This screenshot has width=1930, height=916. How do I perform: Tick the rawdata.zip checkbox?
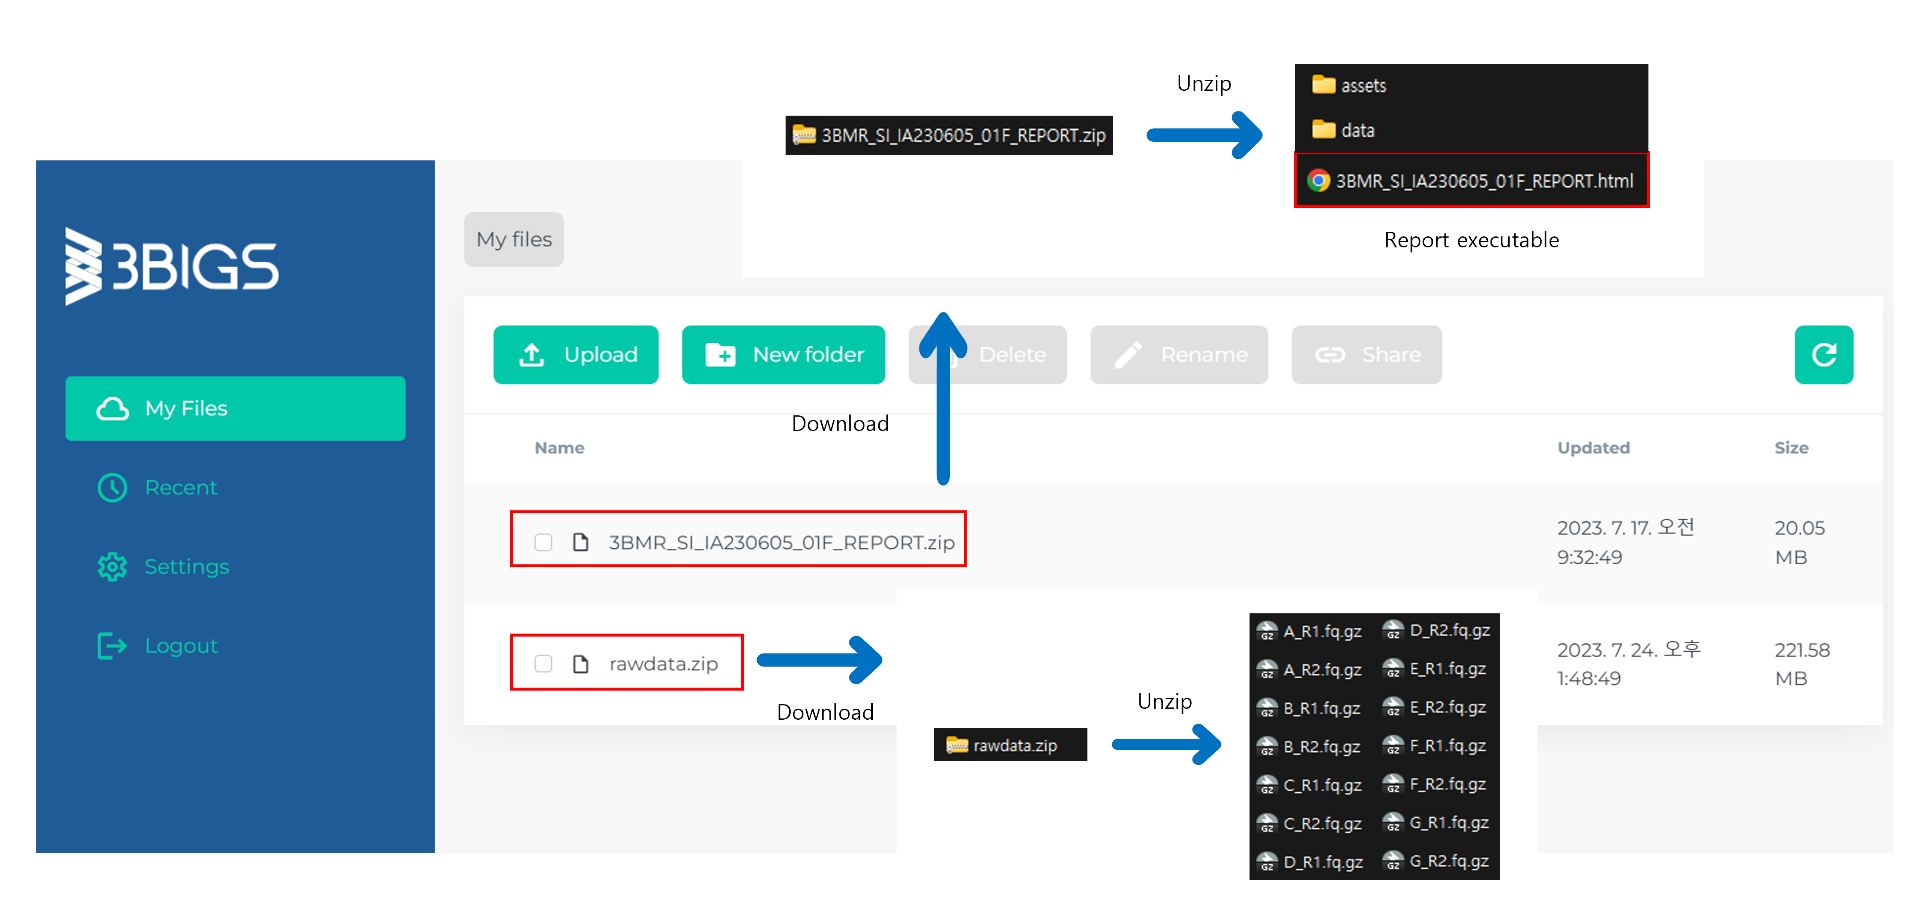coord(543,664)
